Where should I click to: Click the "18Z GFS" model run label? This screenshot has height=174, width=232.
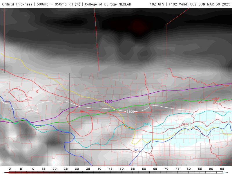pos(157,4)
